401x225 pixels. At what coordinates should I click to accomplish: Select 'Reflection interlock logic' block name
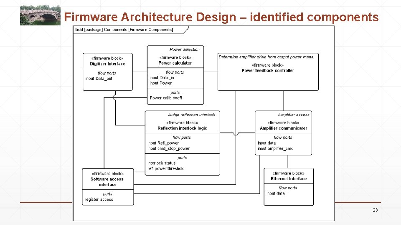point(182,128)
